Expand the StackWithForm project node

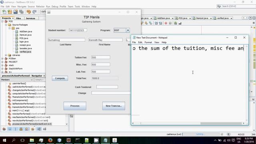click(x=2, y=68)
